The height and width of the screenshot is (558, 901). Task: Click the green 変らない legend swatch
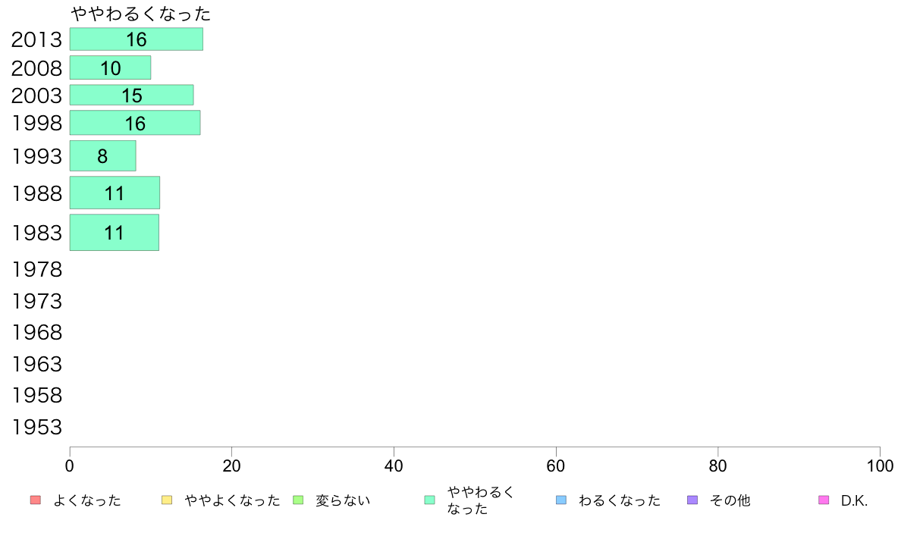pos(298,500)
